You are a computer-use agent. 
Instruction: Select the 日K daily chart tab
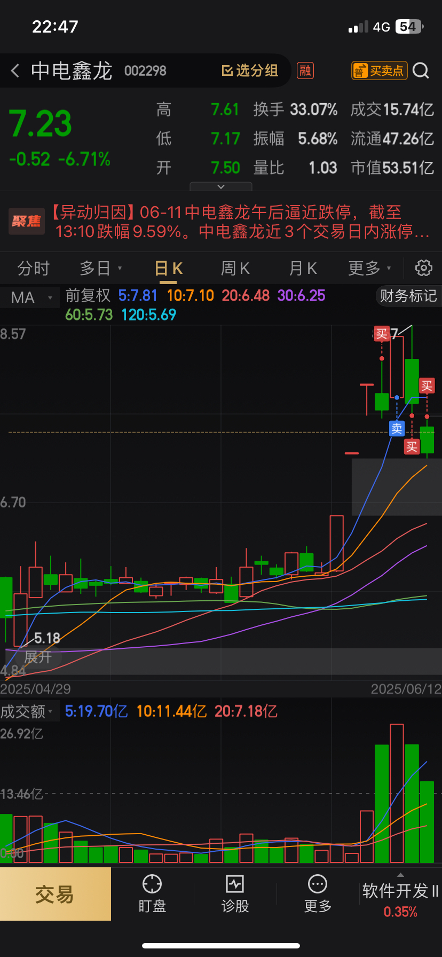169,268
